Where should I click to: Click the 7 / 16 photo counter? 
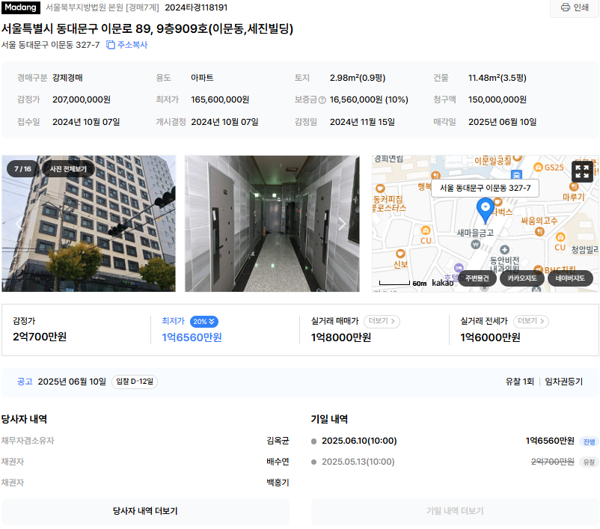(22, 169)
